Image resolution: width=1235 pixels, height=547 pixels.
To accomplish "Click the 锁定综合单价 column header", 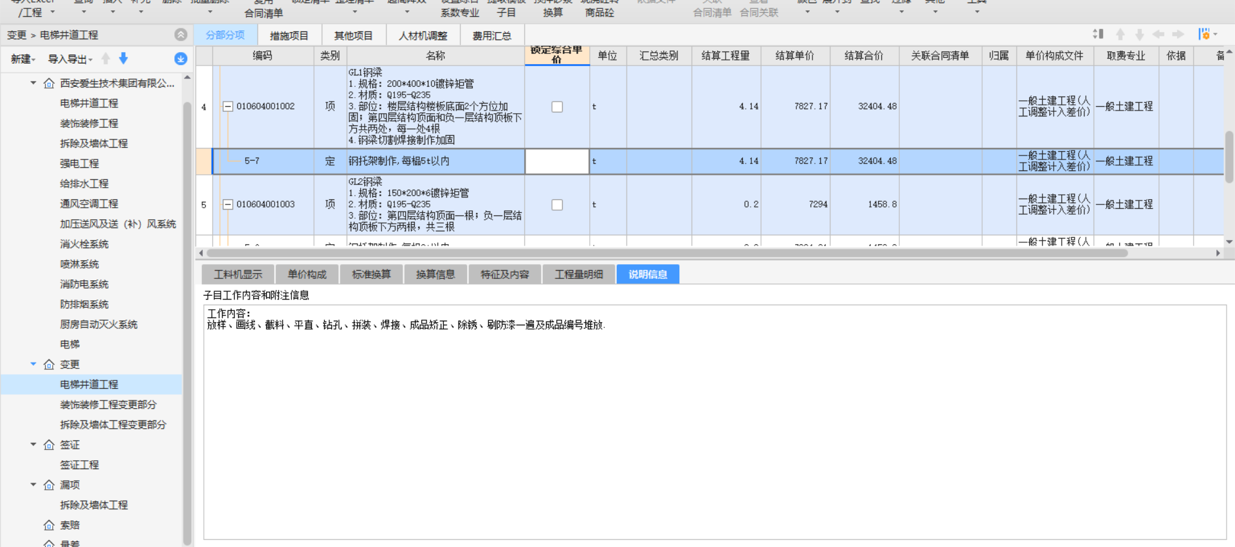I will coord(557,55).
